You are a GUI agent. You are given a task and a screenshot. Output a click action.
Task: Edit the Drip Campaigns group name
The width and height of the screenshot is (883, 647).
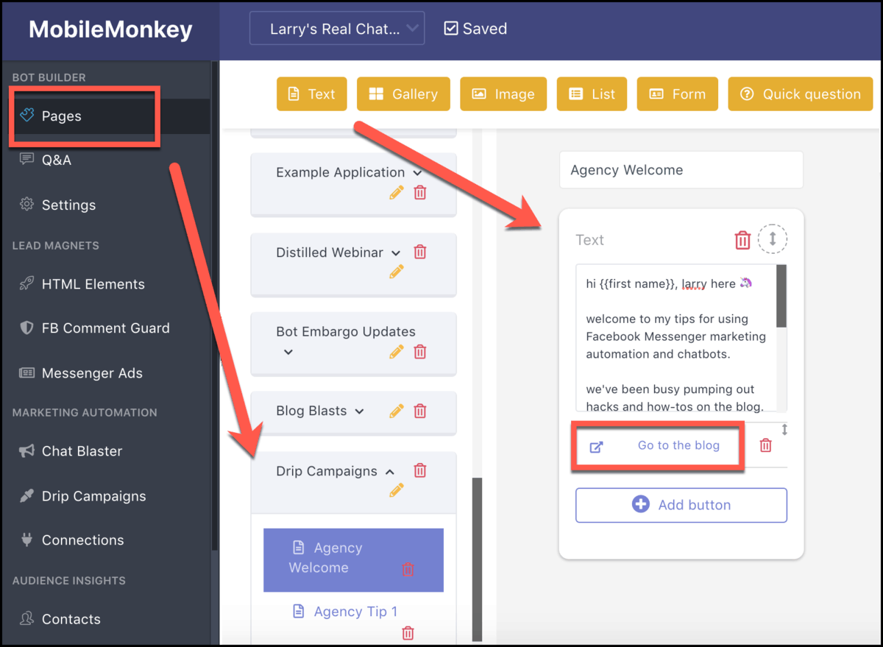(x=397, y=489)
